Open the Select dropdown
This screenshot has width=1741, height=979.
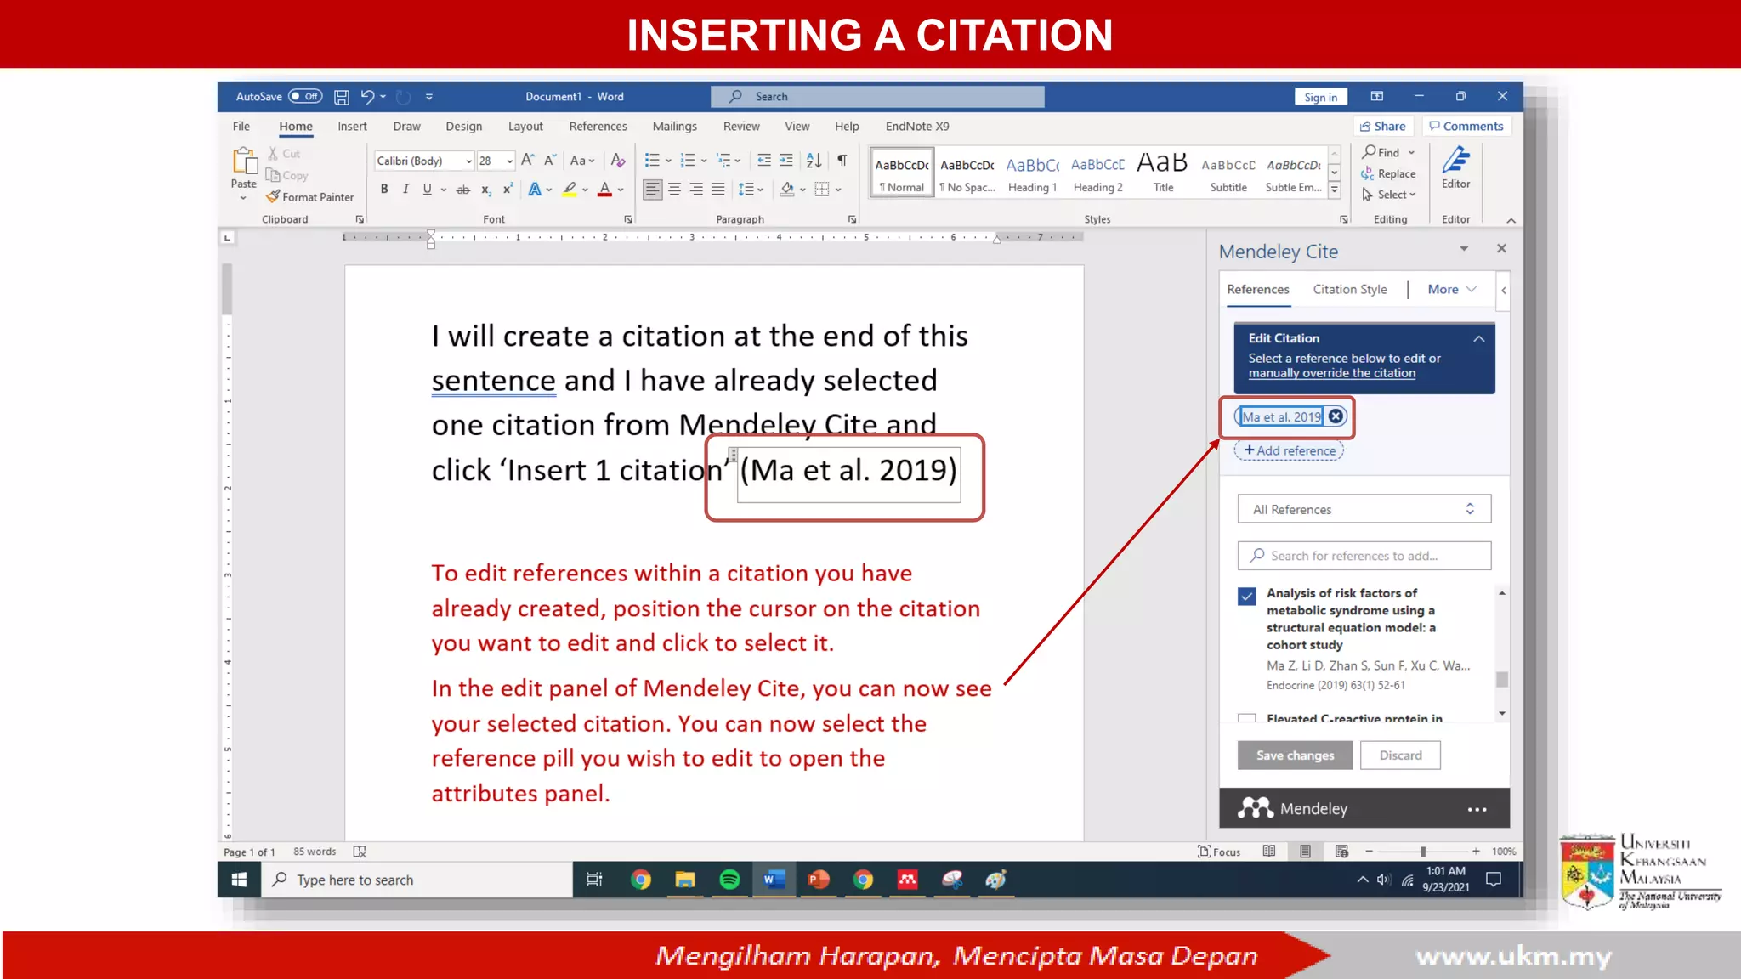1389,195
